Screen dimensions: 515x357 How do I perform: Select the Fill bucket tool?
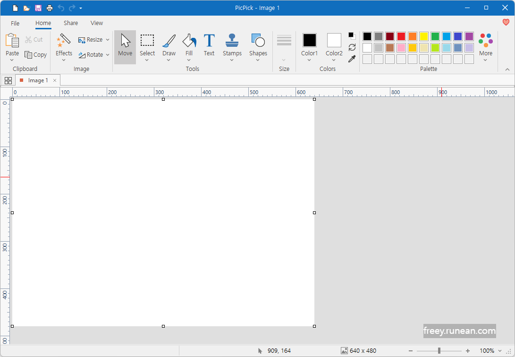(x=189, y=44)
